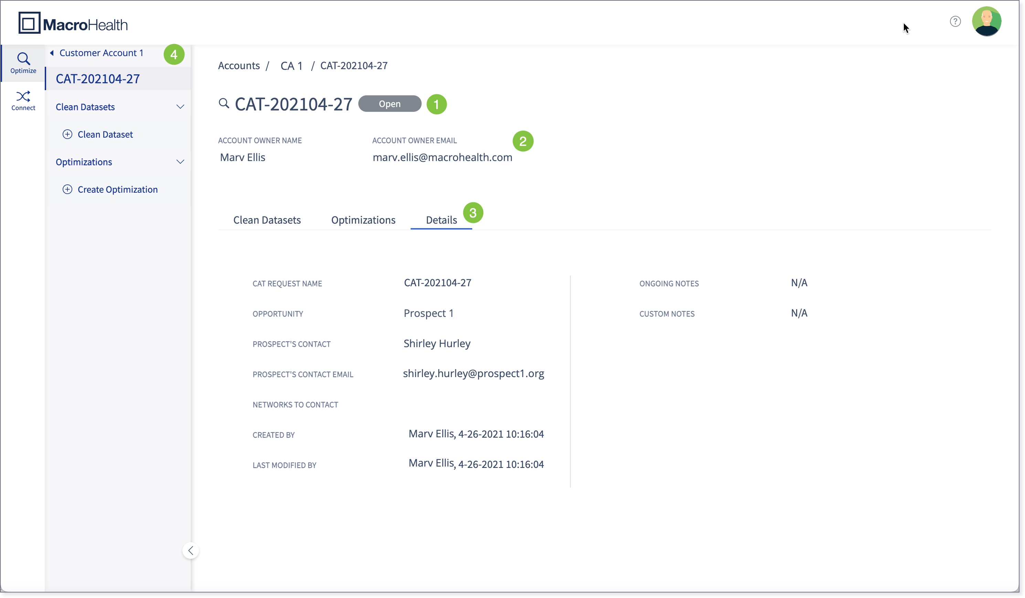Image resolution: width=1025 pixels, height=598 pixels.
Task: Collapse the side panel with arrow button
Action: coord(191,551)
